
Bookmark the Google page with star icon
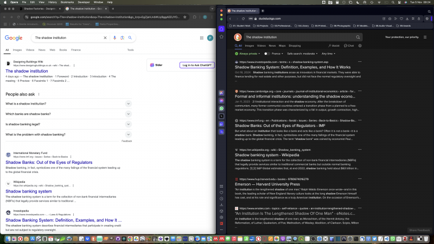pyautogui.click(x=185, y=17)
